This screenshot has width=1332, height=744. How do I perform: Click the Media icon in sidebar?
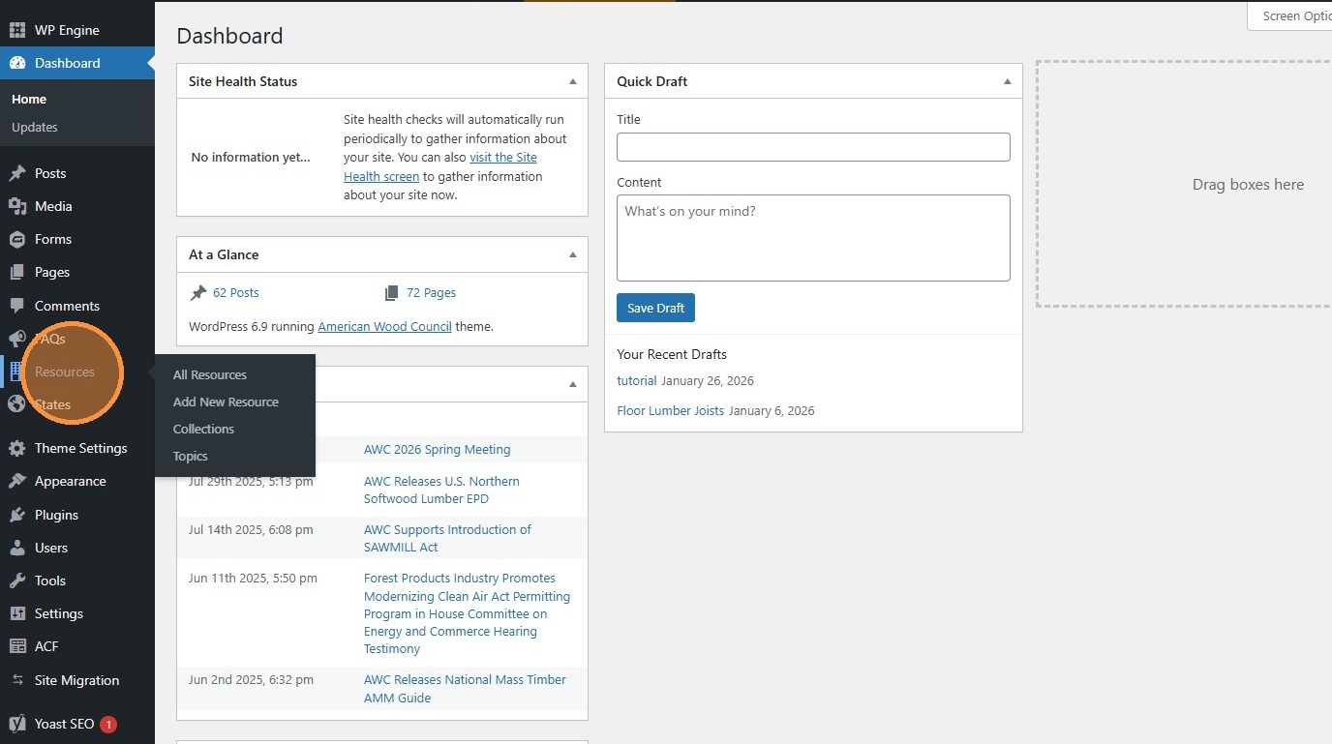17,207
